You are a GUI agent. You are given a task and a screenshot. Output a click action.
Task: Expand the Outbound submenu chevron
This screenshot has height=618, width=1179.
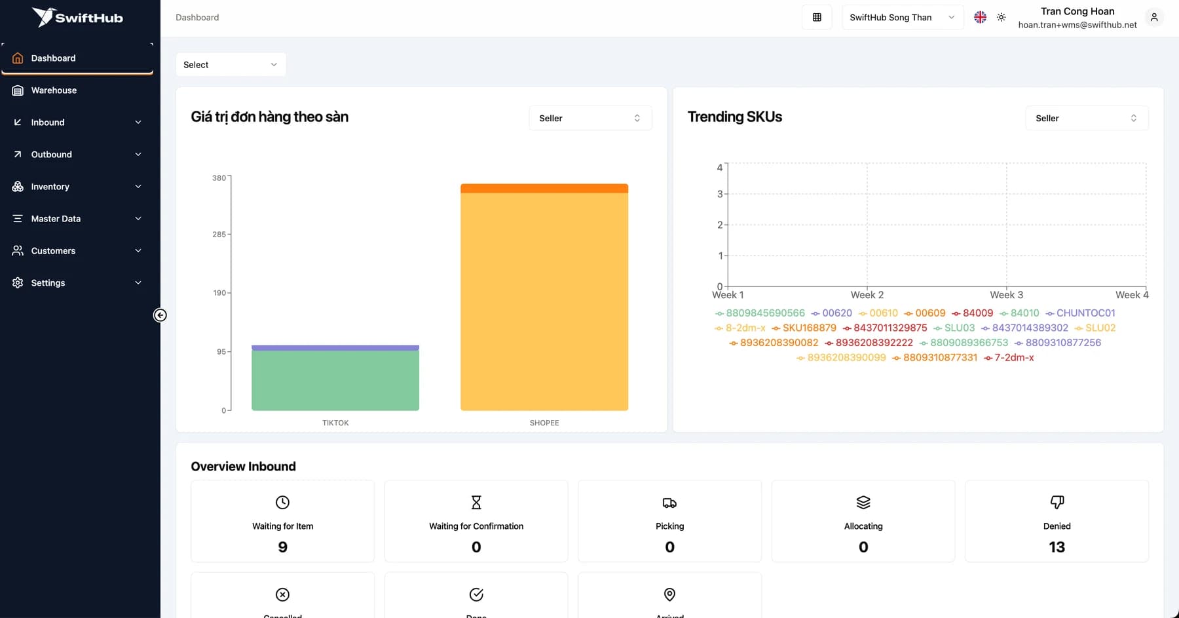[138, 155]
